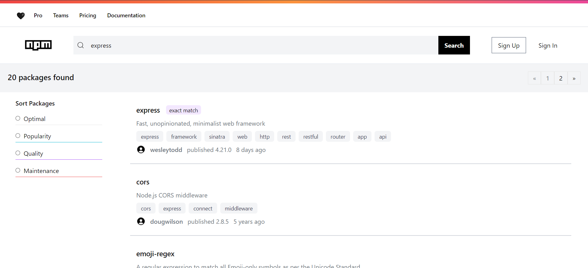The image size is (588, 268).
Task: Select the Quality sort option
Action: pos(18,153)
